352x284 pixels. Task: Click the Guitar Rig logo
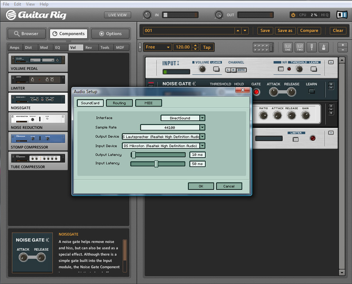click(x=36, y=15)
